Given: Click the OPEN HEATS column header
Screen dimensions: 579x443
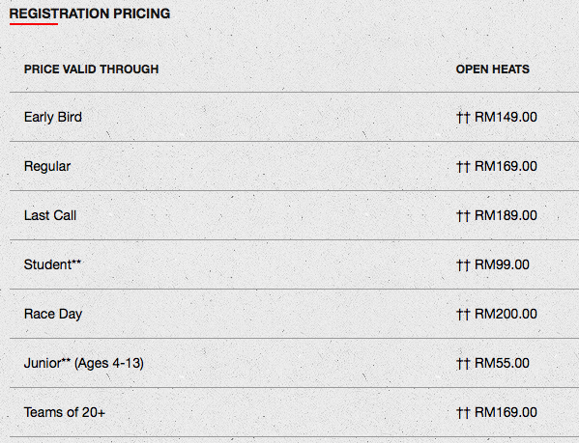Looking at the screenshot, I should [493, 69].
